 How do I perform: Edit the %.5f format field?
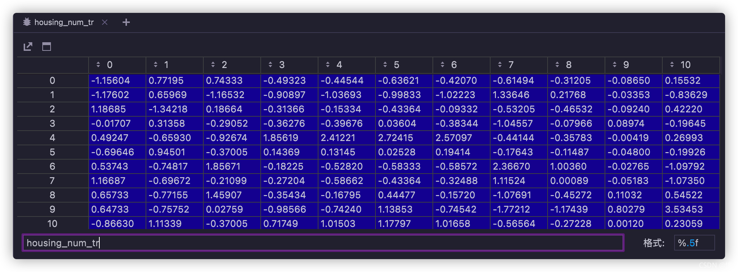tap(694, 243)
